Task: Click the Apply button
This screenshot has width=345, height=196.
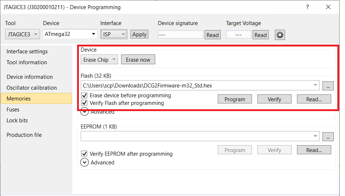Action: click(139, 34)
